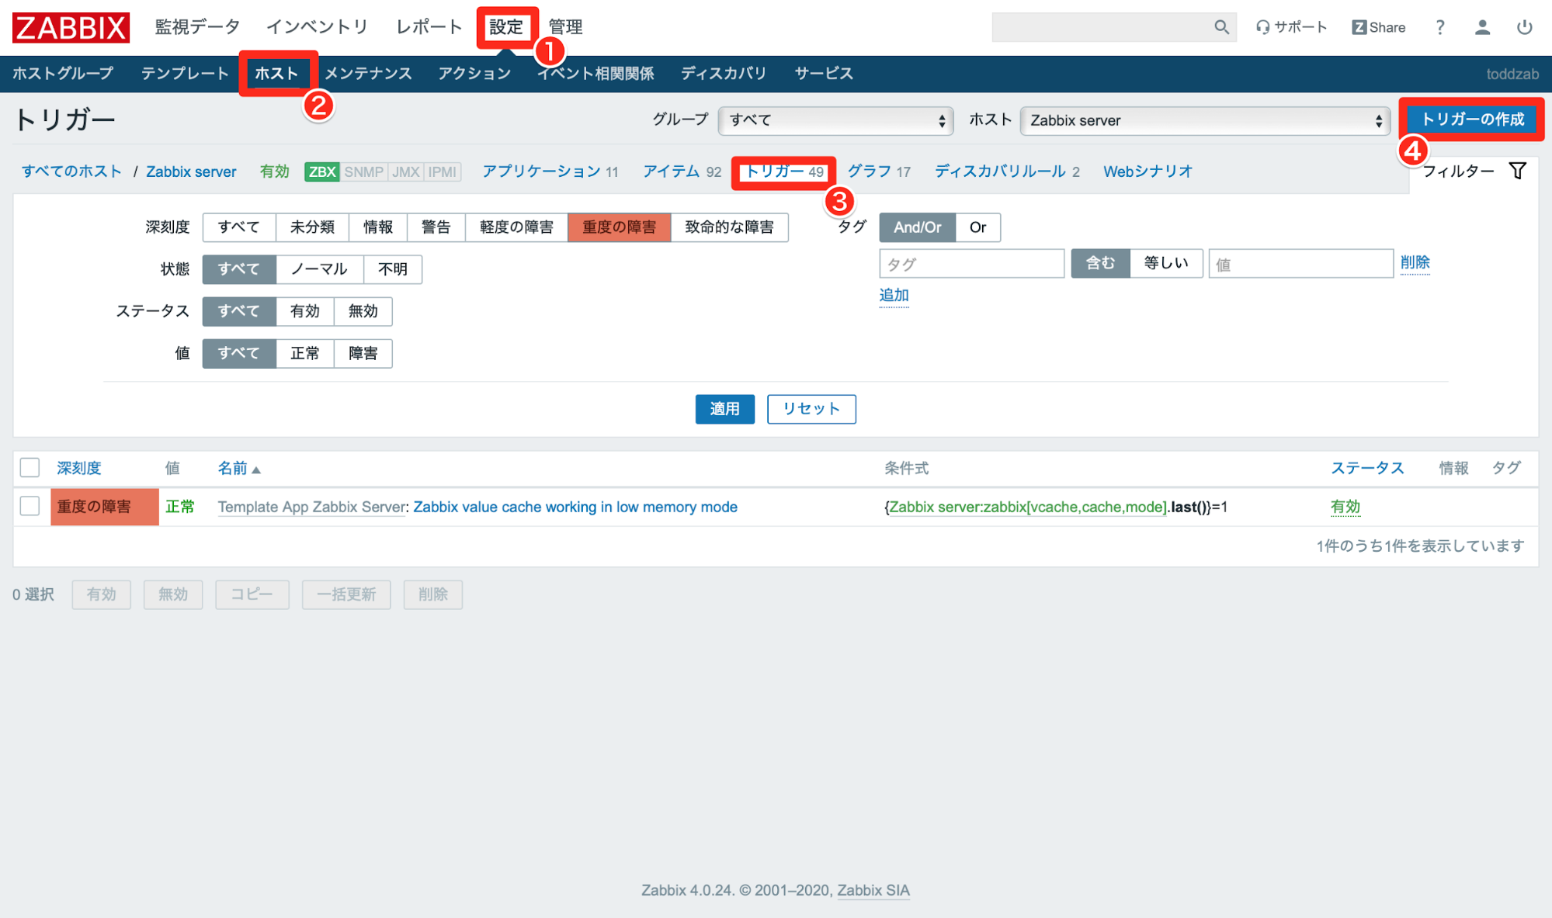The height and width of the screenshot is (918, 1552).
Task: Select tag 等しい operator
Action: [1166, 263]
